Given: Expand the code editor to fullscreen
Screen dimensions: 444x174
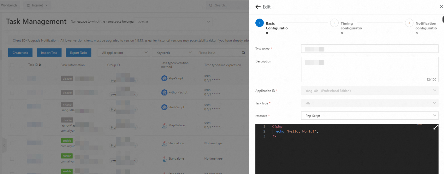Looking at the screenshot, I should pos(436,127).
